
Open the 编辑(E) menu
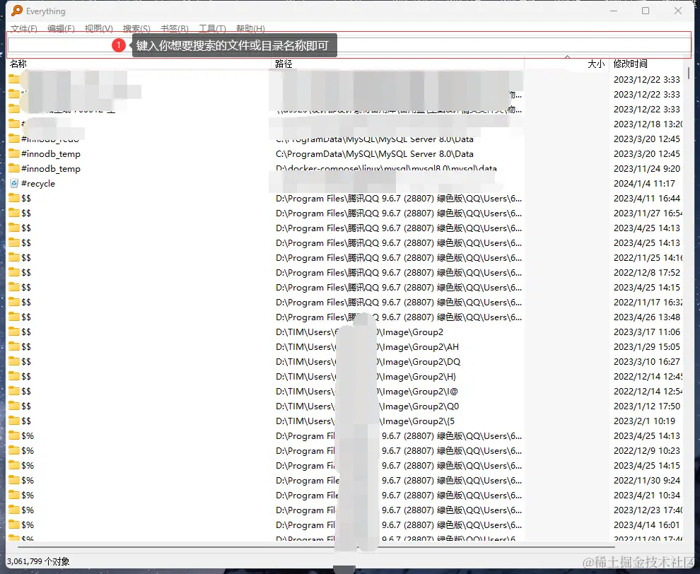61,28
